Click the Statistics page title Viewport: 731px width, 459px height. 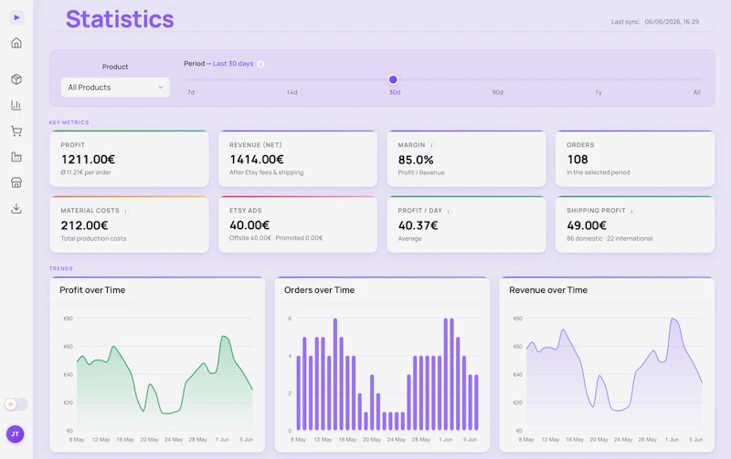120,19
